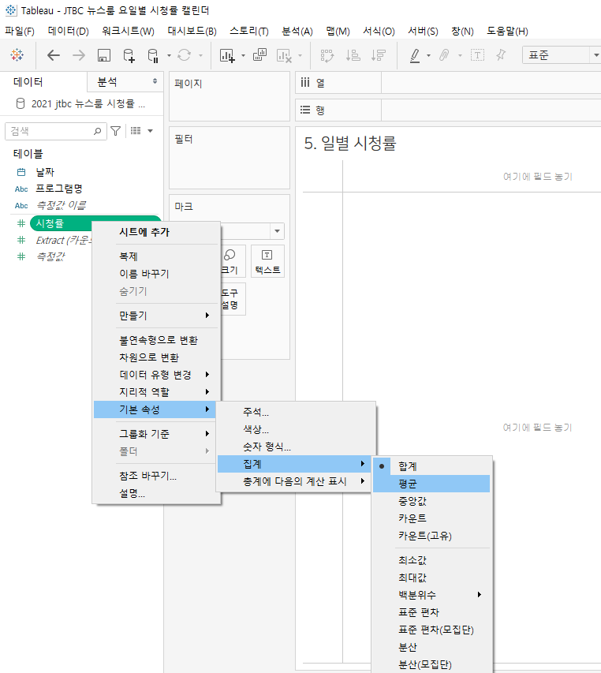Viewport: 601px width, 673px height.
Task: Click the add new data source icon
Action: (129, 55)
